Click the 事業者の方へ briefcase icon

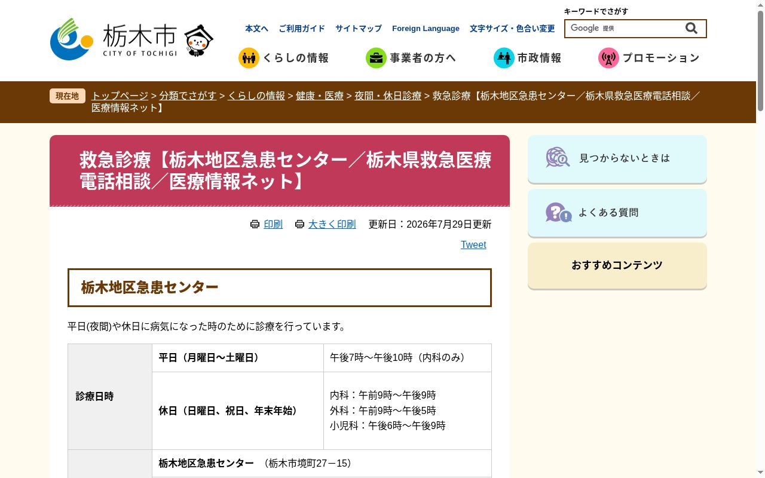pyautogui.click(x=376, y=58)
